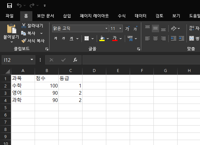Open the 파일 tab

click(10, 16)
